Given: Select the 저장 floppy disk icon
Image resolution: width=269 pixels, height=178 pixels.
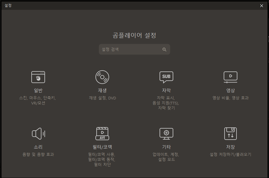Looking at the screenshot, I should (x=230, y=134).
